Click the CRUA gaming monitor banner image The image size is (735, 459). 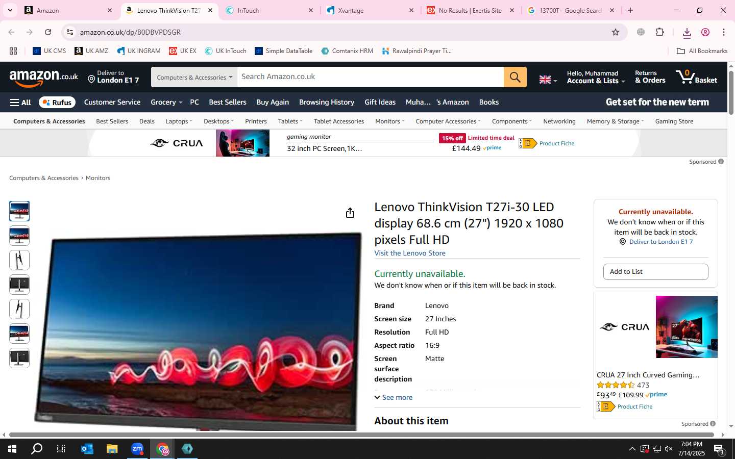pos(242,143)
